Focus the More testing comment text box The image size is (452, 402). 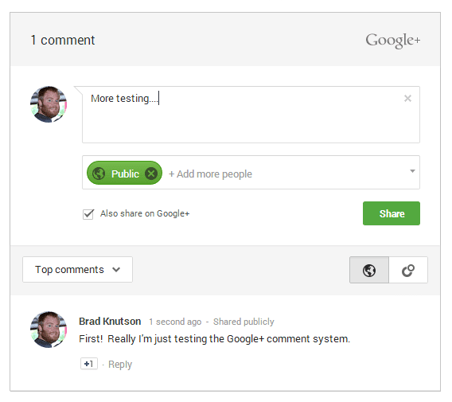(251, 115)
